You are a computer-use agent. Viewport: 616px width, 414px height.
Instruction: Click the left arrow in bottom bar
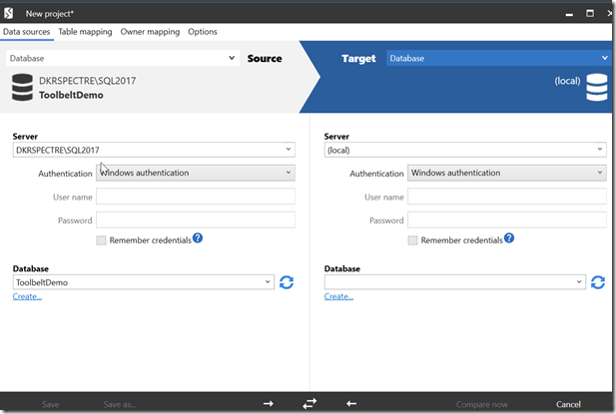tap(350, 403)
